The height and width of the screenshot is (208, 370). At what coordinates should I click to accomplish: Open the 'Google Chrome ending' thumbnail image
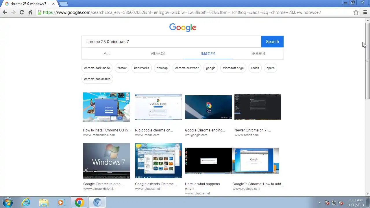pos(208,107)
